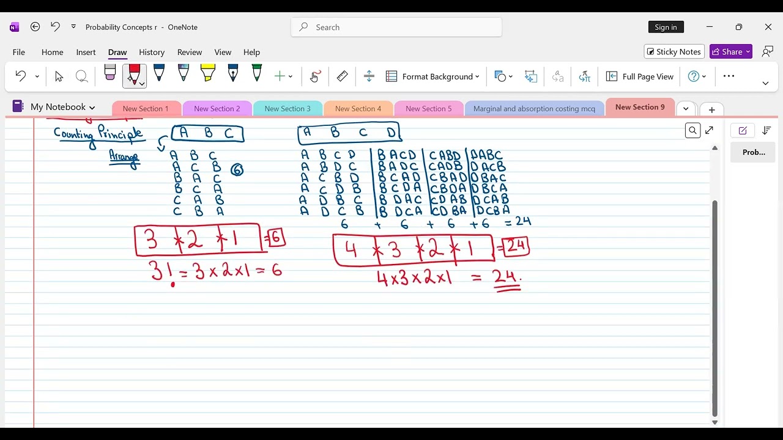Activate the Lasso Select tool

[81, 76]
